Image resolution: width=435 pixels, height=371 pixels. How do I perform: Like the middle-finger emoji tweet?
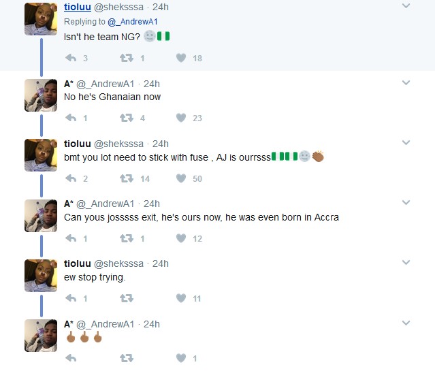pyautogui.click(x=181, y=358)
